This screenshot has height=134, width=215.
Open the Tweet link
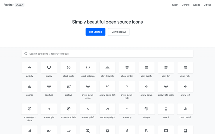[175, 5]
